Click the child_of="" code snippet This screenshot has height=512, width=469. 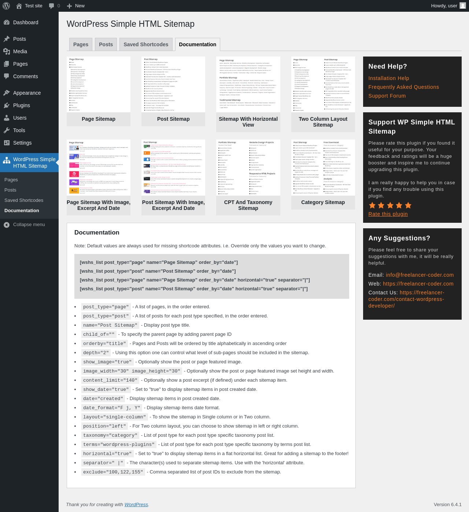(99, 334)
